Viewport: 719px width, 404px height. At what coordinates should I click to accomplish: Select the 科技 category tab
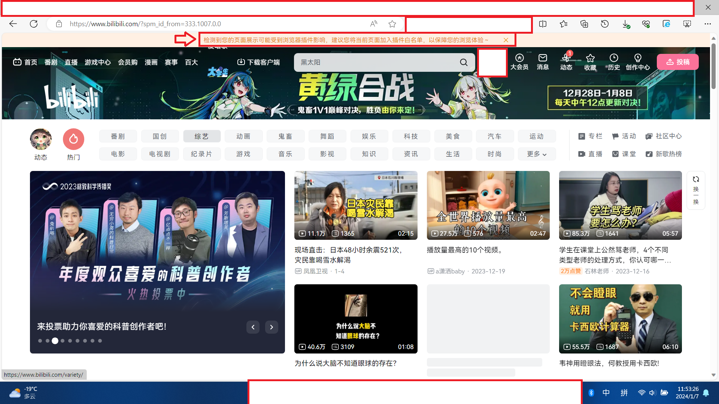[411, 136]
